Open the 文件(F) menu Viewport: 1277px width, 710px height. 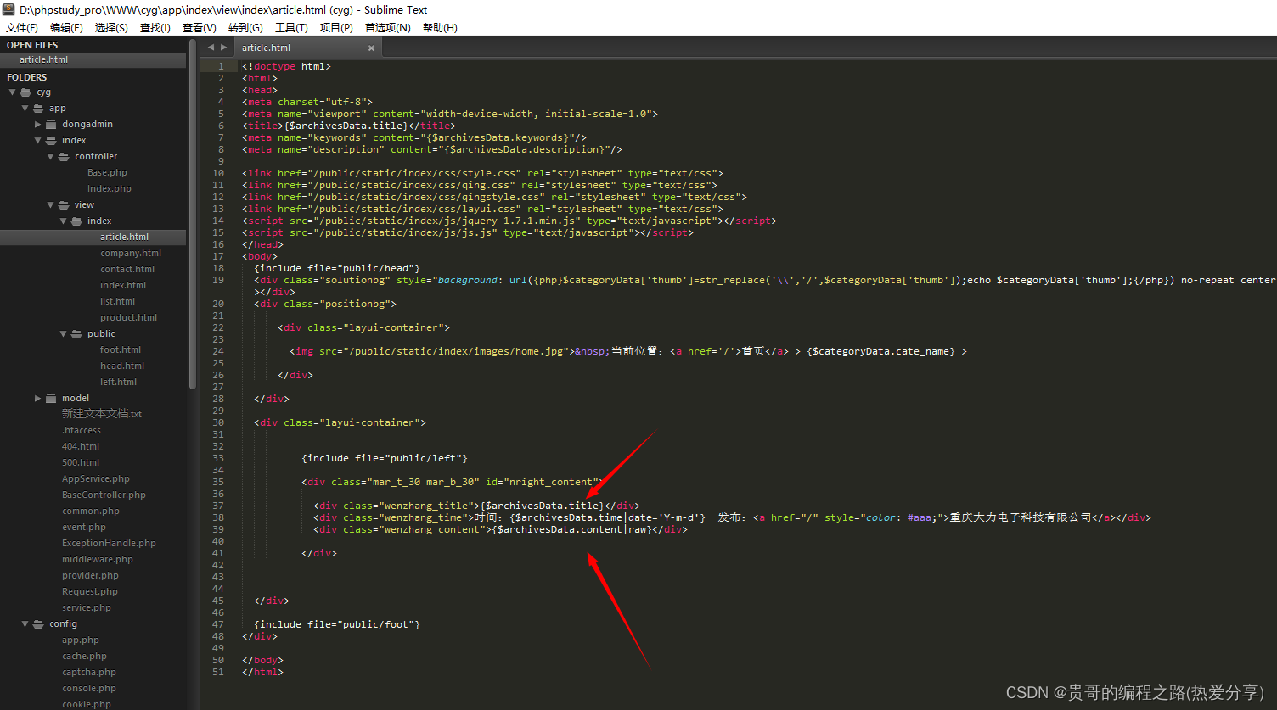pyautogui.click(x=21, y=27)
